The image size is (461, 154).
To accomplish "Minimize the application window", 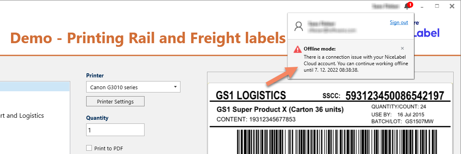I will point(422,6).
